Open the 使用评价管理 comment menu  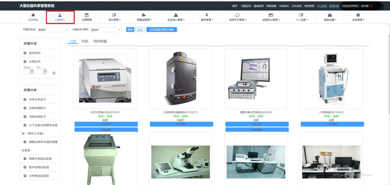[x=238, y=17]
